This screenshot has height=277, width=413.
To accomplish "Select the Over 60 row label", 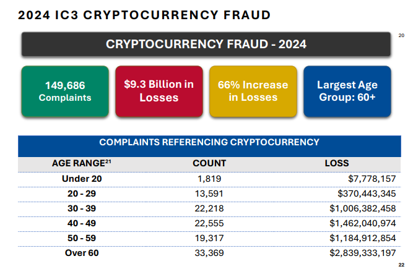I will tap(80, 252).
